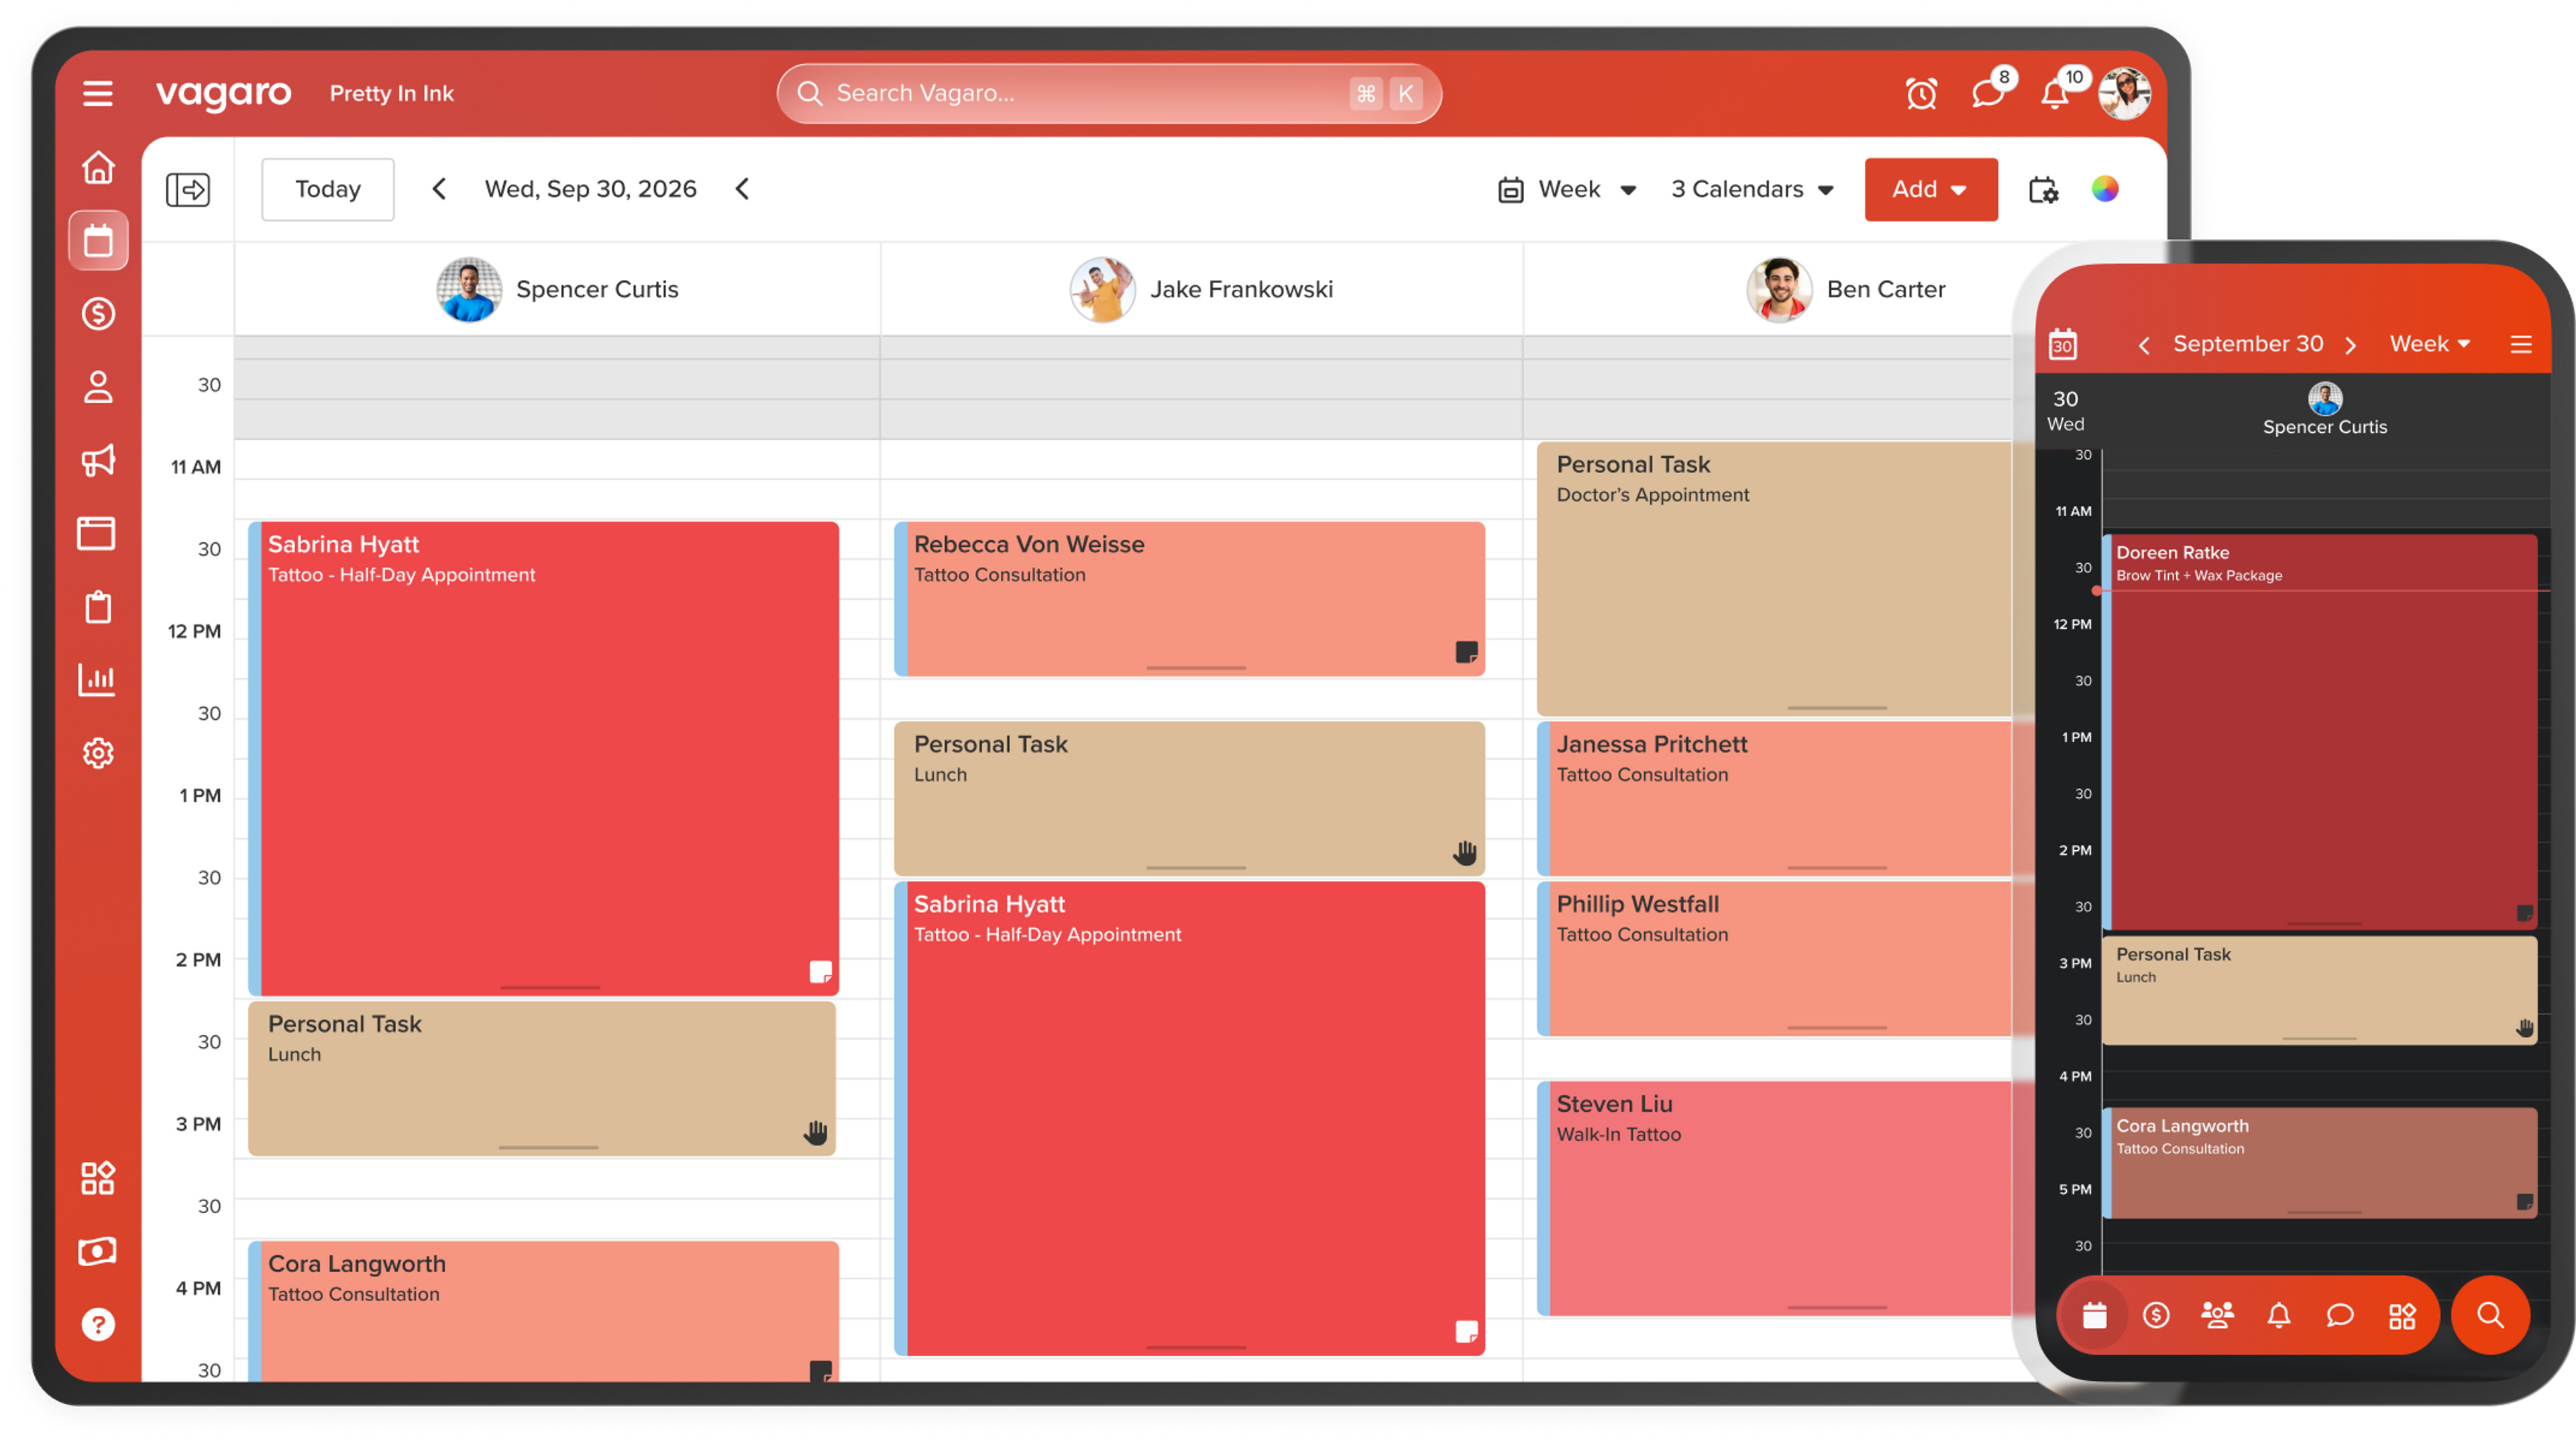Open the dollar-sign checkout icon in sidebar
Viewport: 2576px width, 1442px height.
tap(98, 313)
